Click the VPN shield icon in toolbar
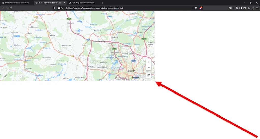Viewport: 260px width, 139px height. tap(253, 8)
